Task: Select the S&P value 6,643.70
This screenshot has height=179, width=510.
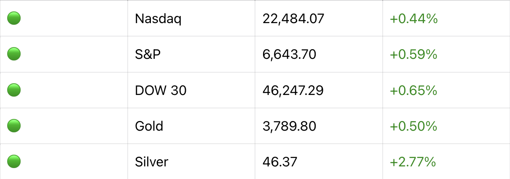Action: (x=289, y=54)
